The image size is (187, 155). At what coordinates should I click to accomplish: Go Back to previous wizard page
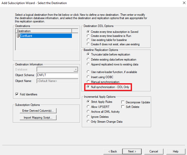[x=112, y=151]
